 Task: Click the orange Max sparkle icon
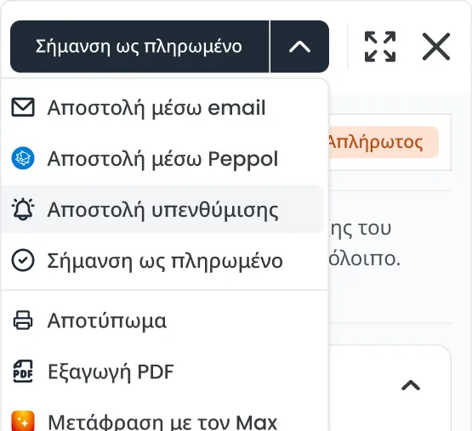[23, 421]
